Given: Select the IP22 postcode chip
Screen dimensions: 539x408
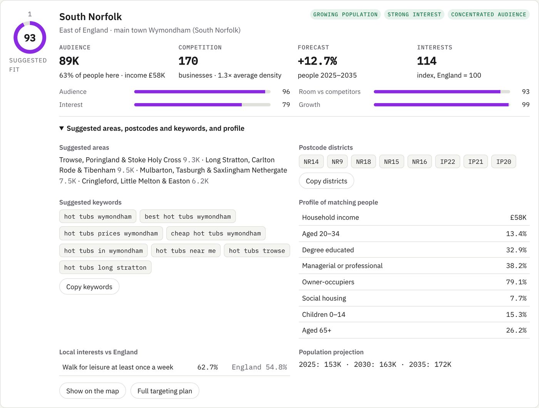Looking at the screenshot, I should click(448, 162).
